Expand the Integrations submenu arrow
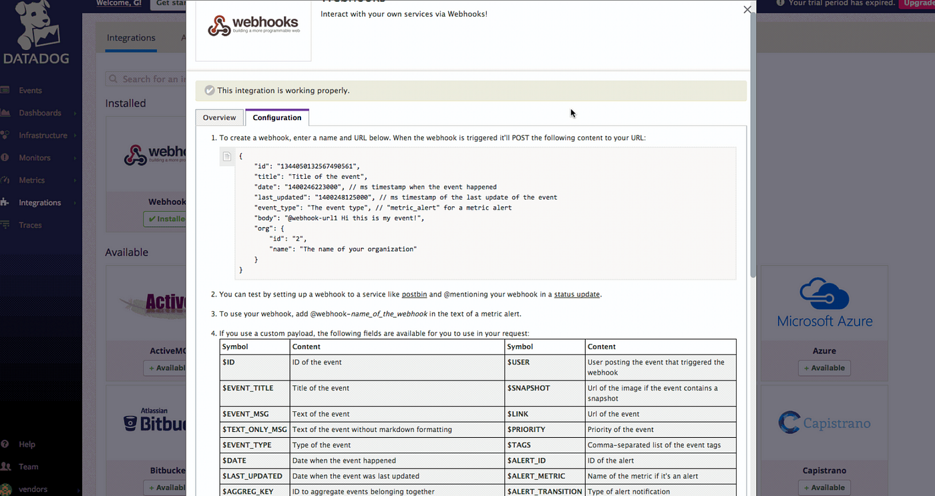This screenshot has width=935, height=496. [75, 202]
